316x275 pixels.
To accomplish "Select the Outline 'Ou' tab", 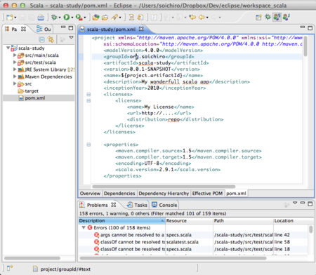I will [44, 29].
